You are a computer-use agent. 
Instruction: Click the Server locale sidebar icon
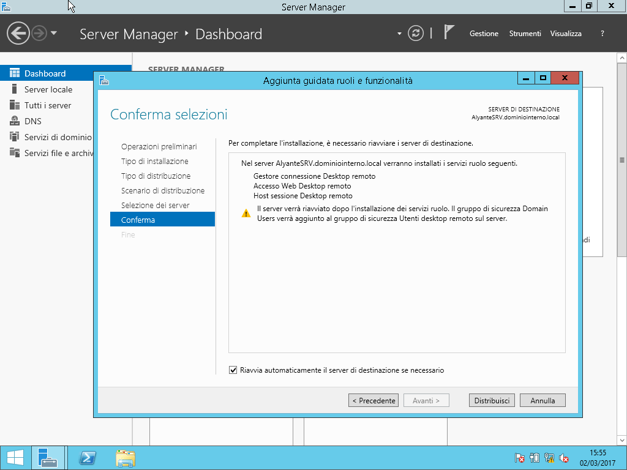pos(15,89)
